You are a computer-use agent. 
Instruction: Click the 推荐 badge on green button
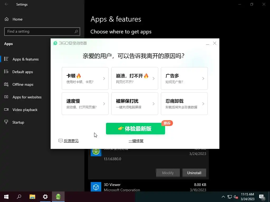(167, 123)
